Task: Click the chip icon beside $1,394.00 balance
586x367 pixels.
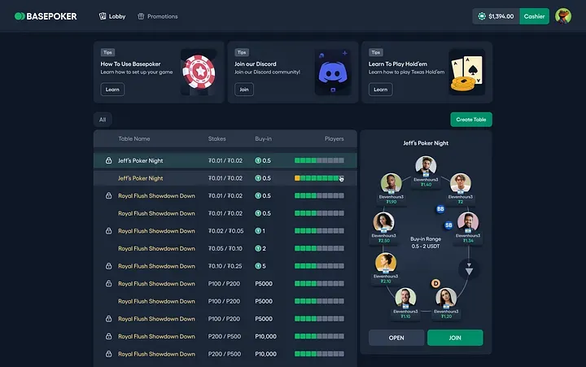Action: tap(482, 16)
